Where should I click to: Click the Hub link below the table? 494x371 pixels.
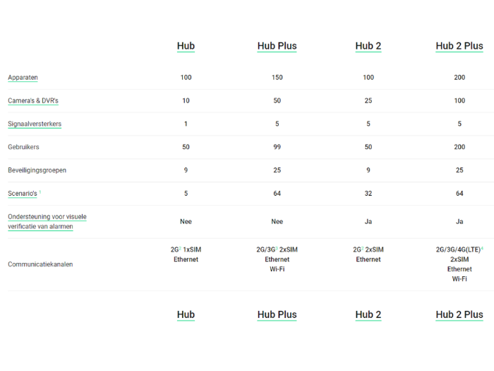(186, 314)
